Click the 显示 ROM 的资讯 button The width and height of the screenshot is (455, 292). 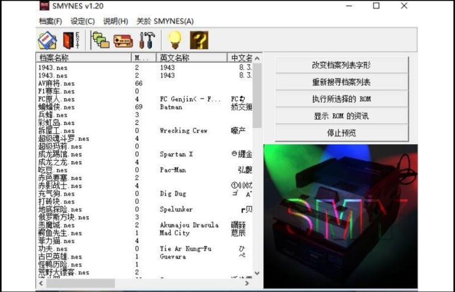[342, 116]
